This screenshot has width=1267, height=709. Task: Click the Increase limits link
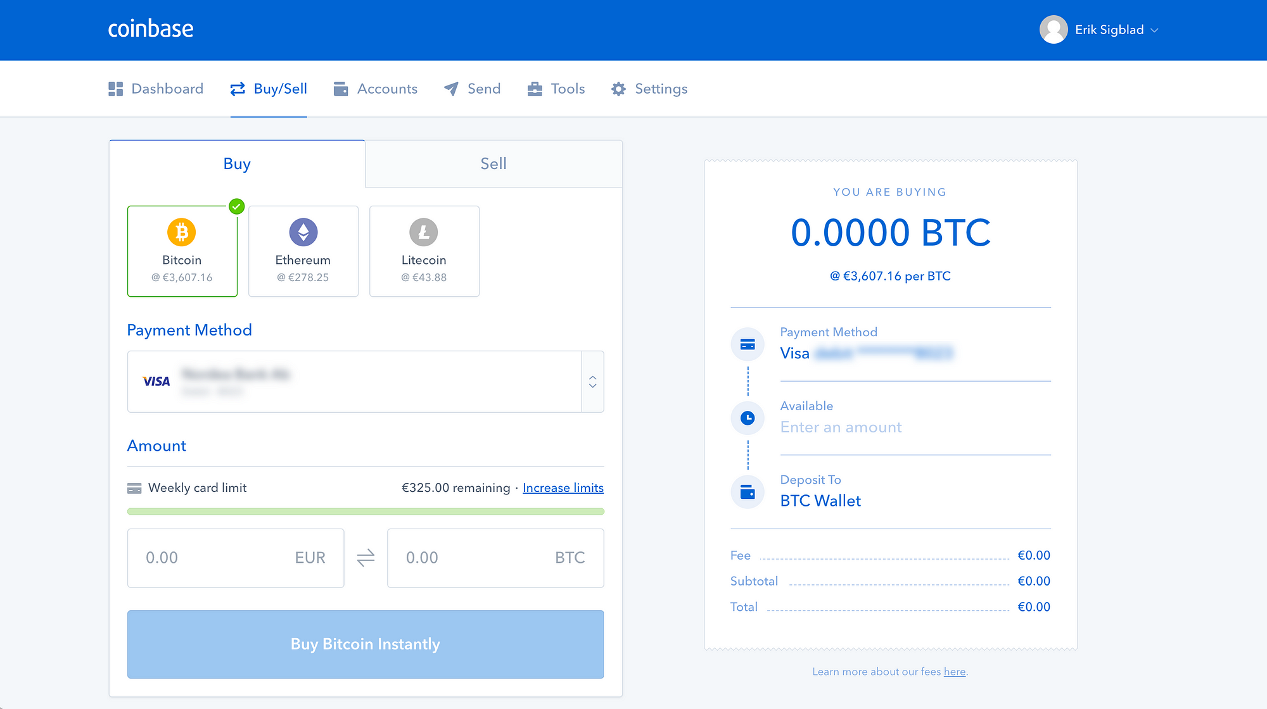(562, 487)
